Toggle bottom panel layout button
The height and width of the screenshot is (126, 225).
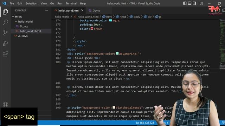tap(189, 3)
